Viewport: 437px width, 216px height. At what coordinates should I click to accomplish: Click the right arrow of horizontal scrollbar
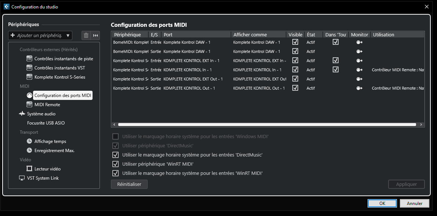point(422,125)
